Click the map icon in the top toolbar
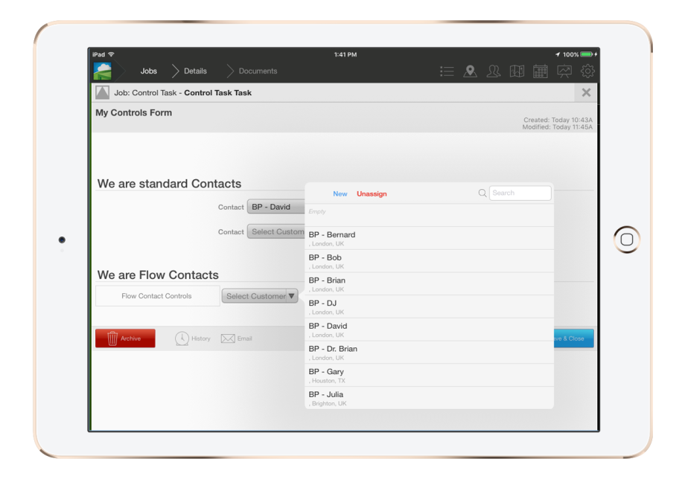 click(517, 71)
